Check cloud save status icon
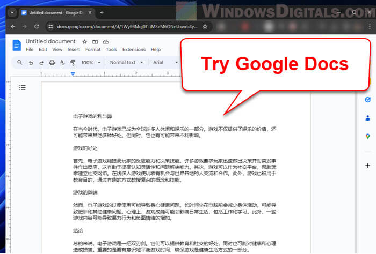Viewport: 376px width, 254px height. (106, 42)
